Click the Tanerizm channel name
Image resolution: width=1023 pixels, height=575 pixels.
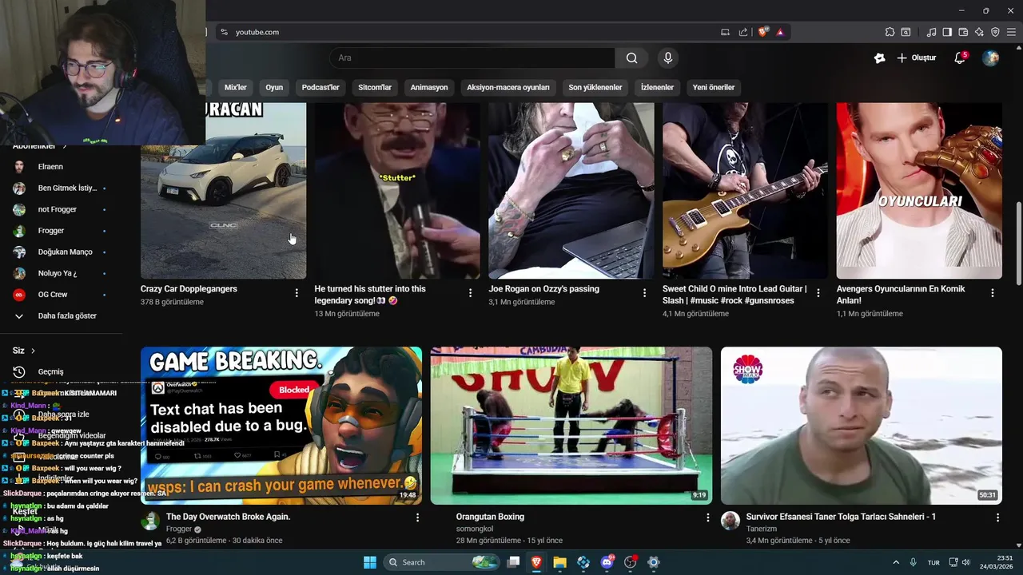click(x=761, y=529)
